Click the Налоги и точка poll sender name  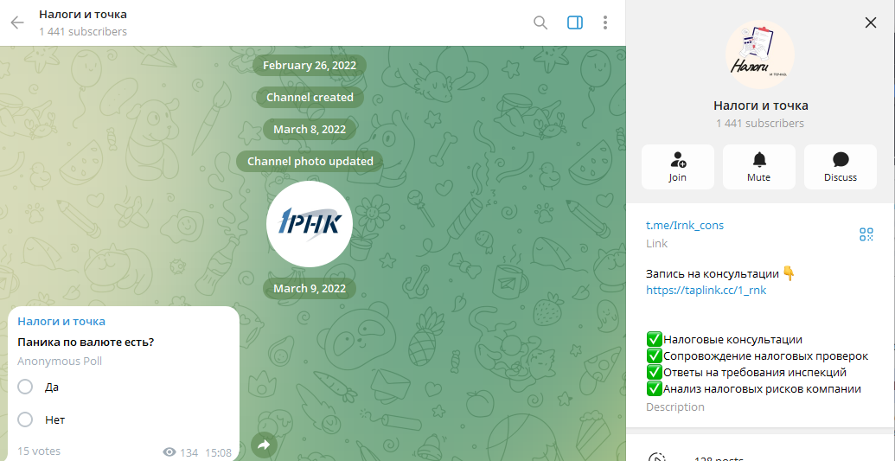click(61, 322)
